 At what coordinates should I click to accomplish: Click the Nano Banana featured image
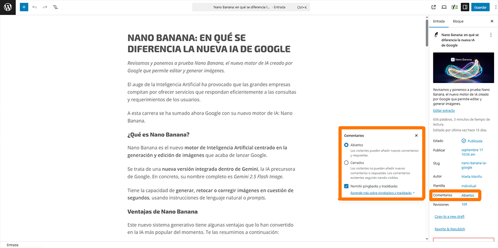tap(463, 68)
